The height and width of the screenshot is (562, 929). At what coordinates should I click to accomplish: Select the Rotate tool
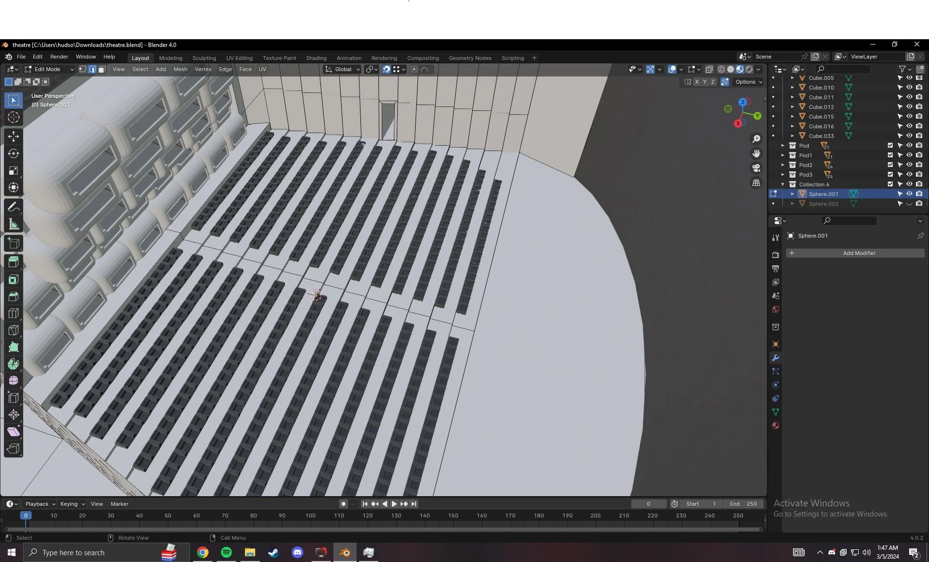[x=14, y=153]
